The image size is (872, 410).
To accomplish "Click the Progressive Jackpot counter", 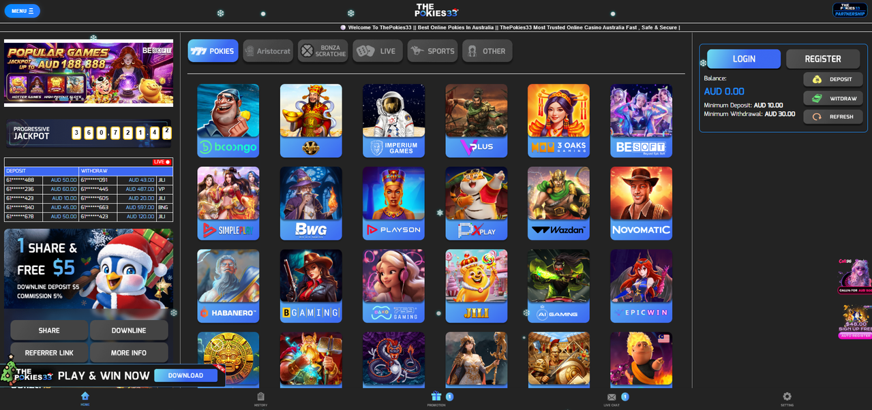I will click(x=89, y=133).
